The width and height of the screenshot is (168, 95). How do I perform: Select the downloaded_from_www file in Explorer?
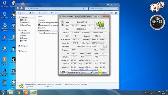pyautogui.click(x=48, y=25)
